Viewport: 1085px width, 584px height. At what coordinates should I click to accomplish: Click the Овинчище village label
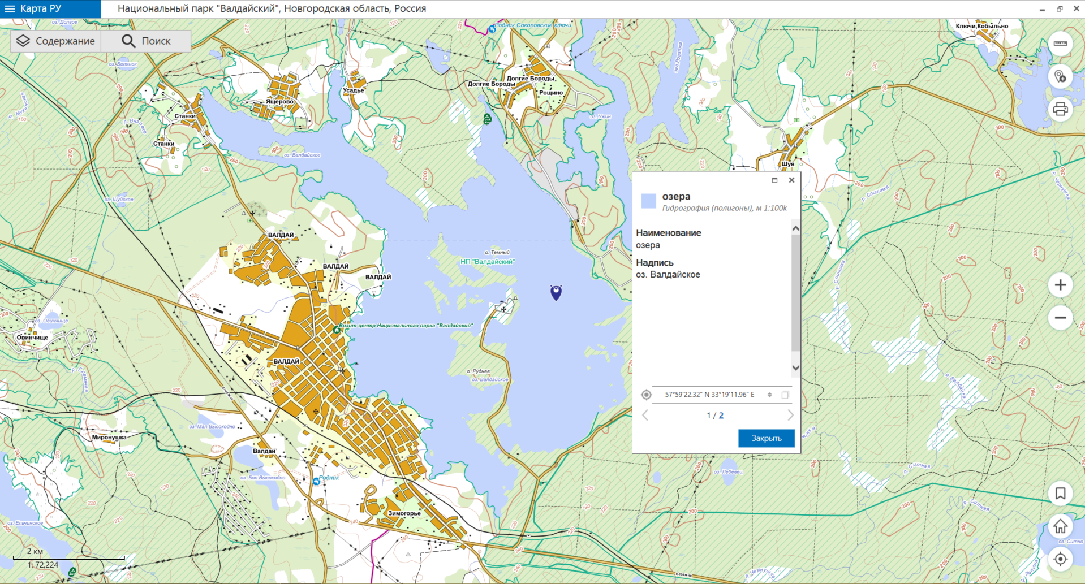tap(32, 338)
